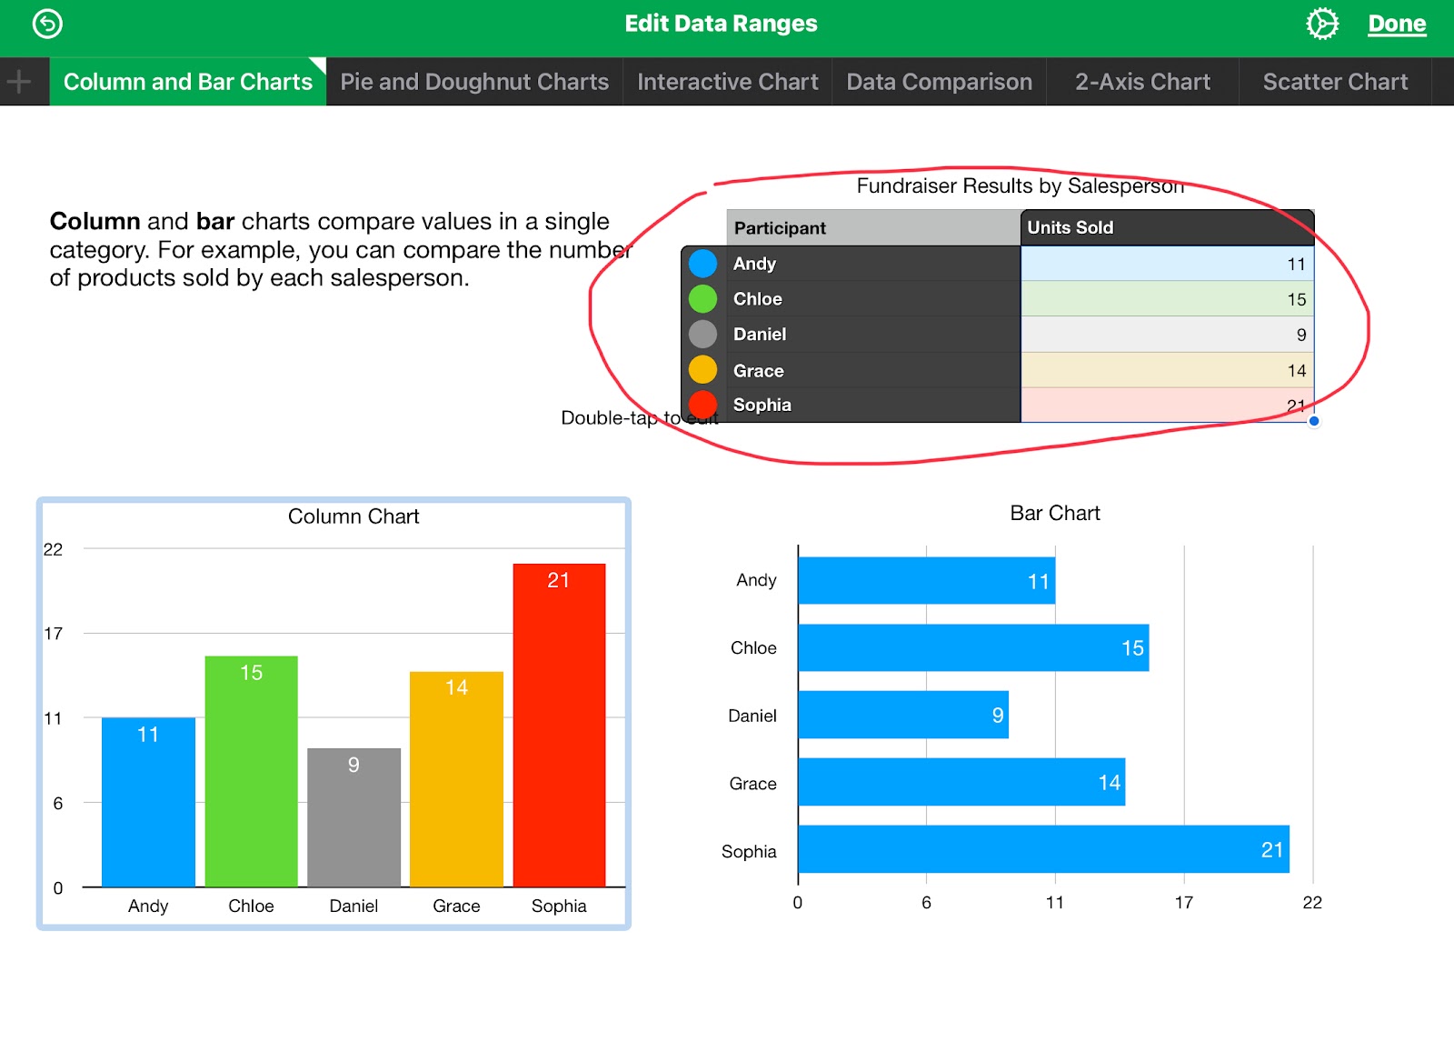Click Andy's bar in the Bar Chart
1454x1062 pixels.
click(927, 580)
